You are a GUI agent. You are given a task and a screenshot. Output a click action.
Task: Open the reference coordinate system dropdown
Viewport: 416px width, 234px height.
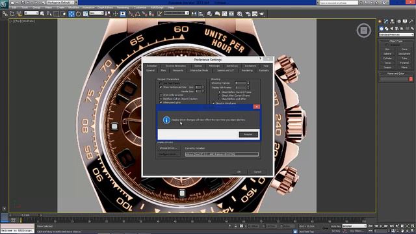click(96, 13)
